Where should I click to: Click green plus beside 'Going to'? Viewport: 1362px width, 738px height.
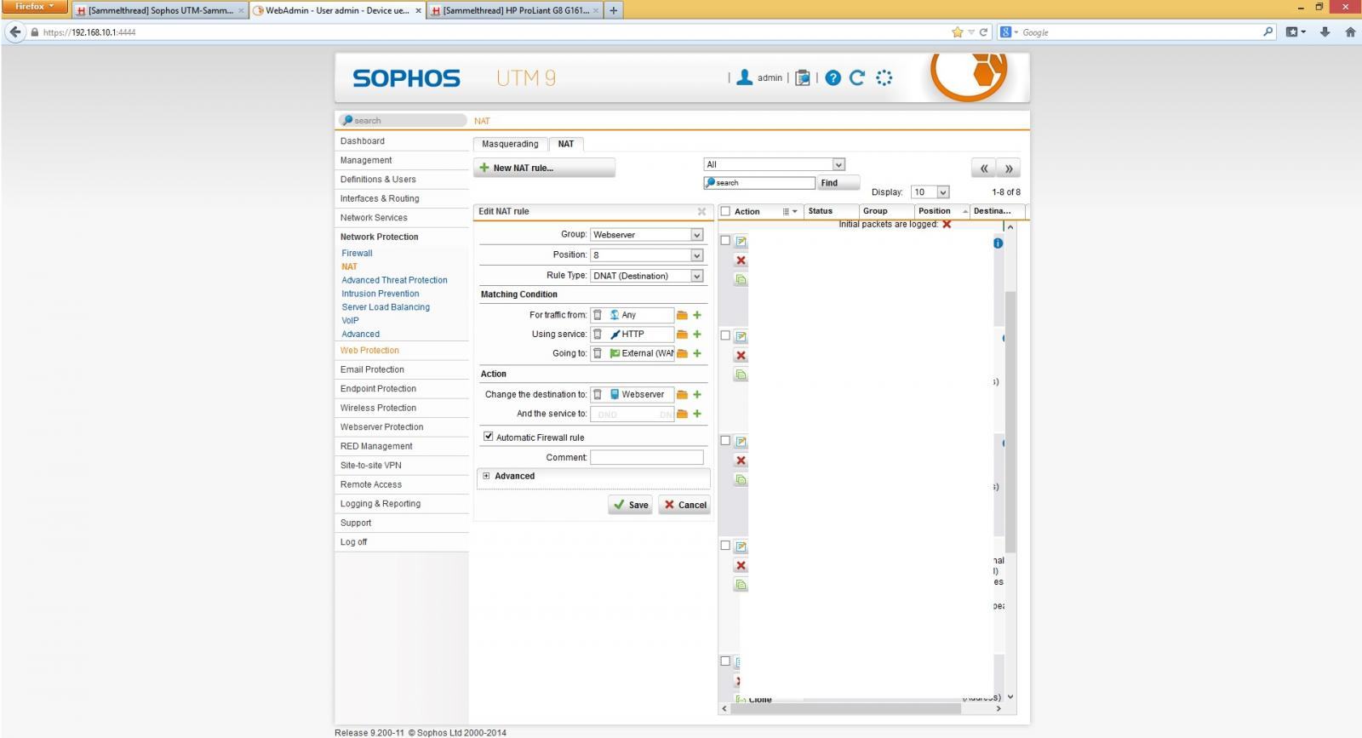(697, 353)
